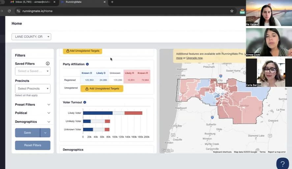
Task: Click the Likely R column header
Action: [x=130, y=73]
